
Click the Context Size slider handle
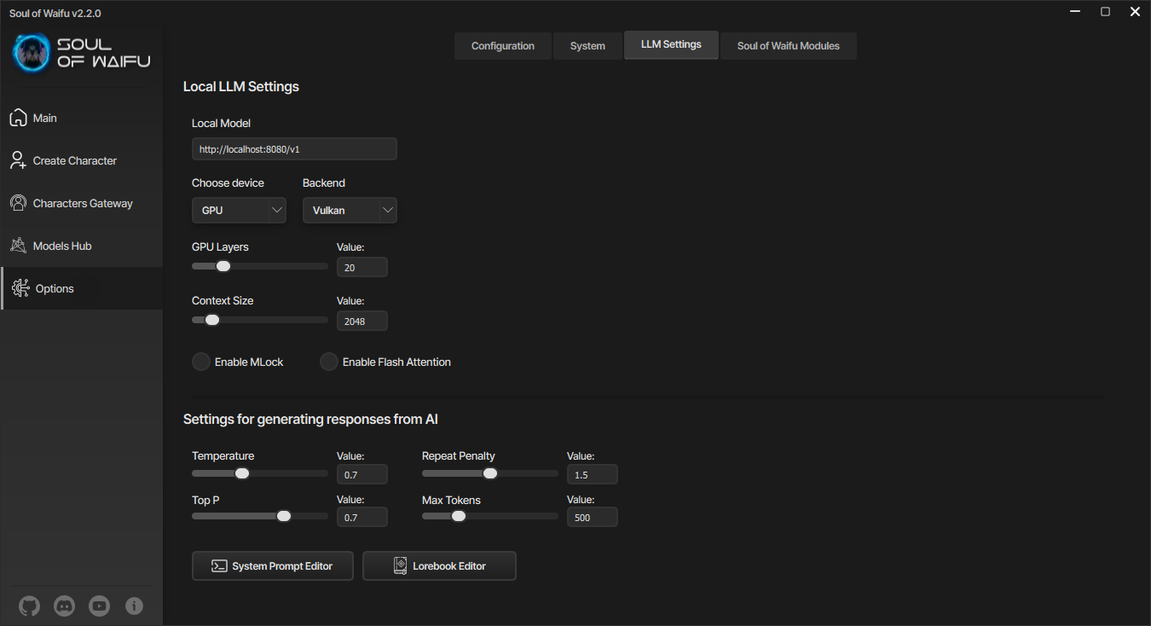(x=212, y=320)
